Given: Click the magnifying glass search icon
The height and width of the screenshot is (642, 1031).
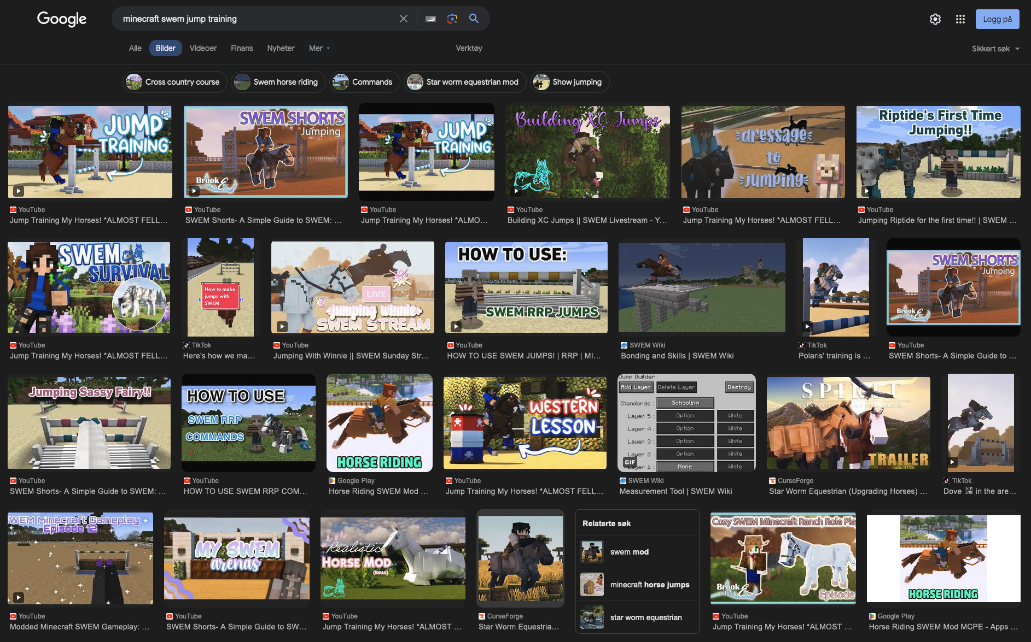Looking at the screenshot, I should [x=474, y=19].
